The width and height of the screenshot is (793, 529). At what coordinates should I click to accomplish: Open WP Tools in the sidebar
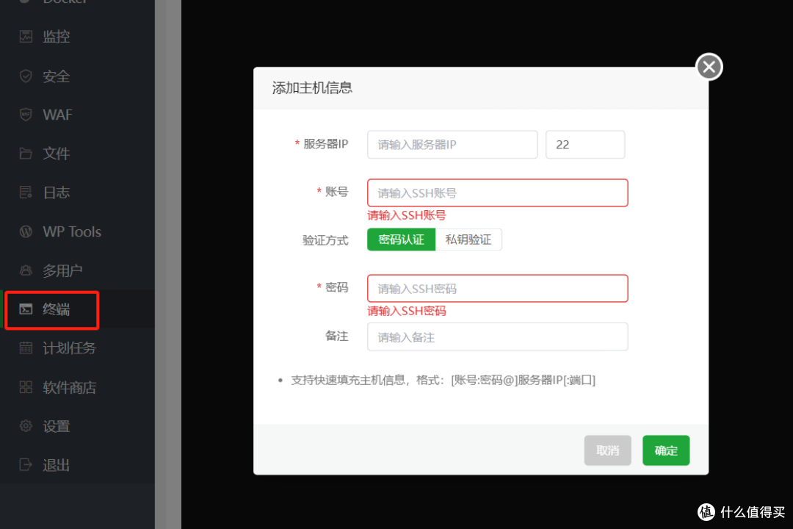pyautogui.click(x=77, y=231)
